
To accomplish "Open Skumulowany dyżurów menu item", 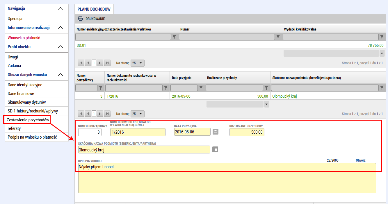I will [x=37, y=102].
